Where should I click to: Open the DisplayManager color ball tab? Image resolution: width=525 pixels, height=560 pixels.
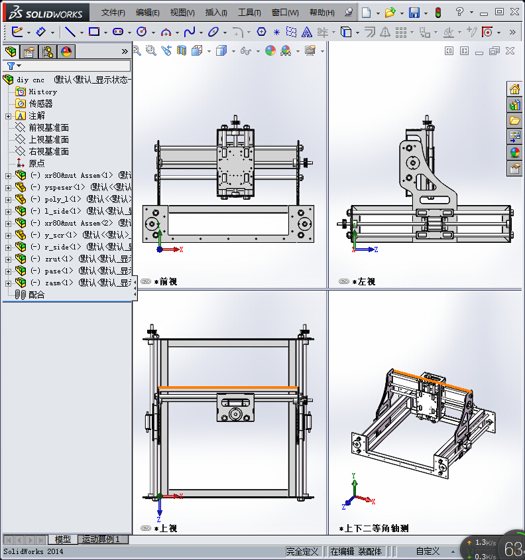[x=66, y=52]
